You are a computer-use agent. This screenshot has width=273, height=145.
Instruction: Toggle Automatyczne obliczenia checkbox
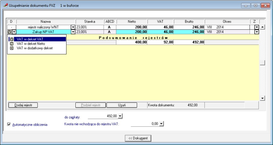(x=9, y=125)
